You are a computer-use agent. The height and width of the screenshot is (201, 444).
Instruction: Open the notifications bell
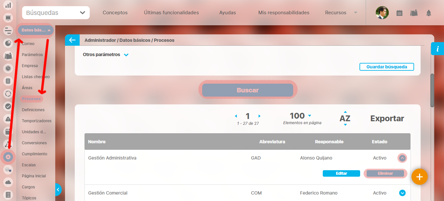tap(429, 13)
